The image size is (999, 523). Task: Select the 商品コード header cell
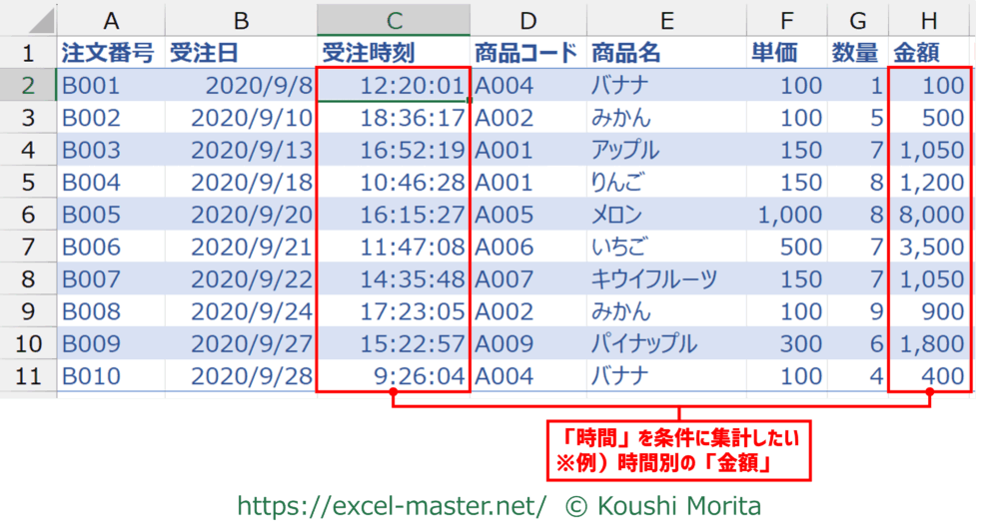[528, 52]
